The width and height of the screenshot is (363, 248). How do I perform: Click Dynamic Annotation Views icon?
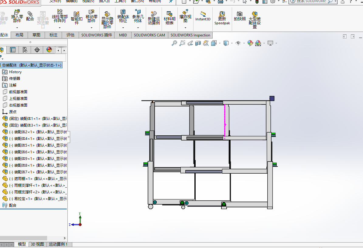[206, 43]
